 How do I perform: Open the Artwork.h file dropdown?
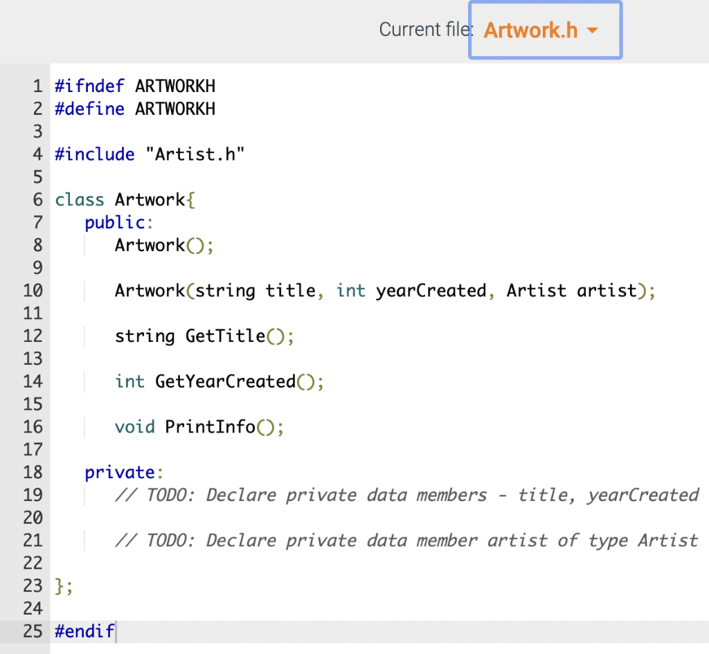tap(545, 30)
